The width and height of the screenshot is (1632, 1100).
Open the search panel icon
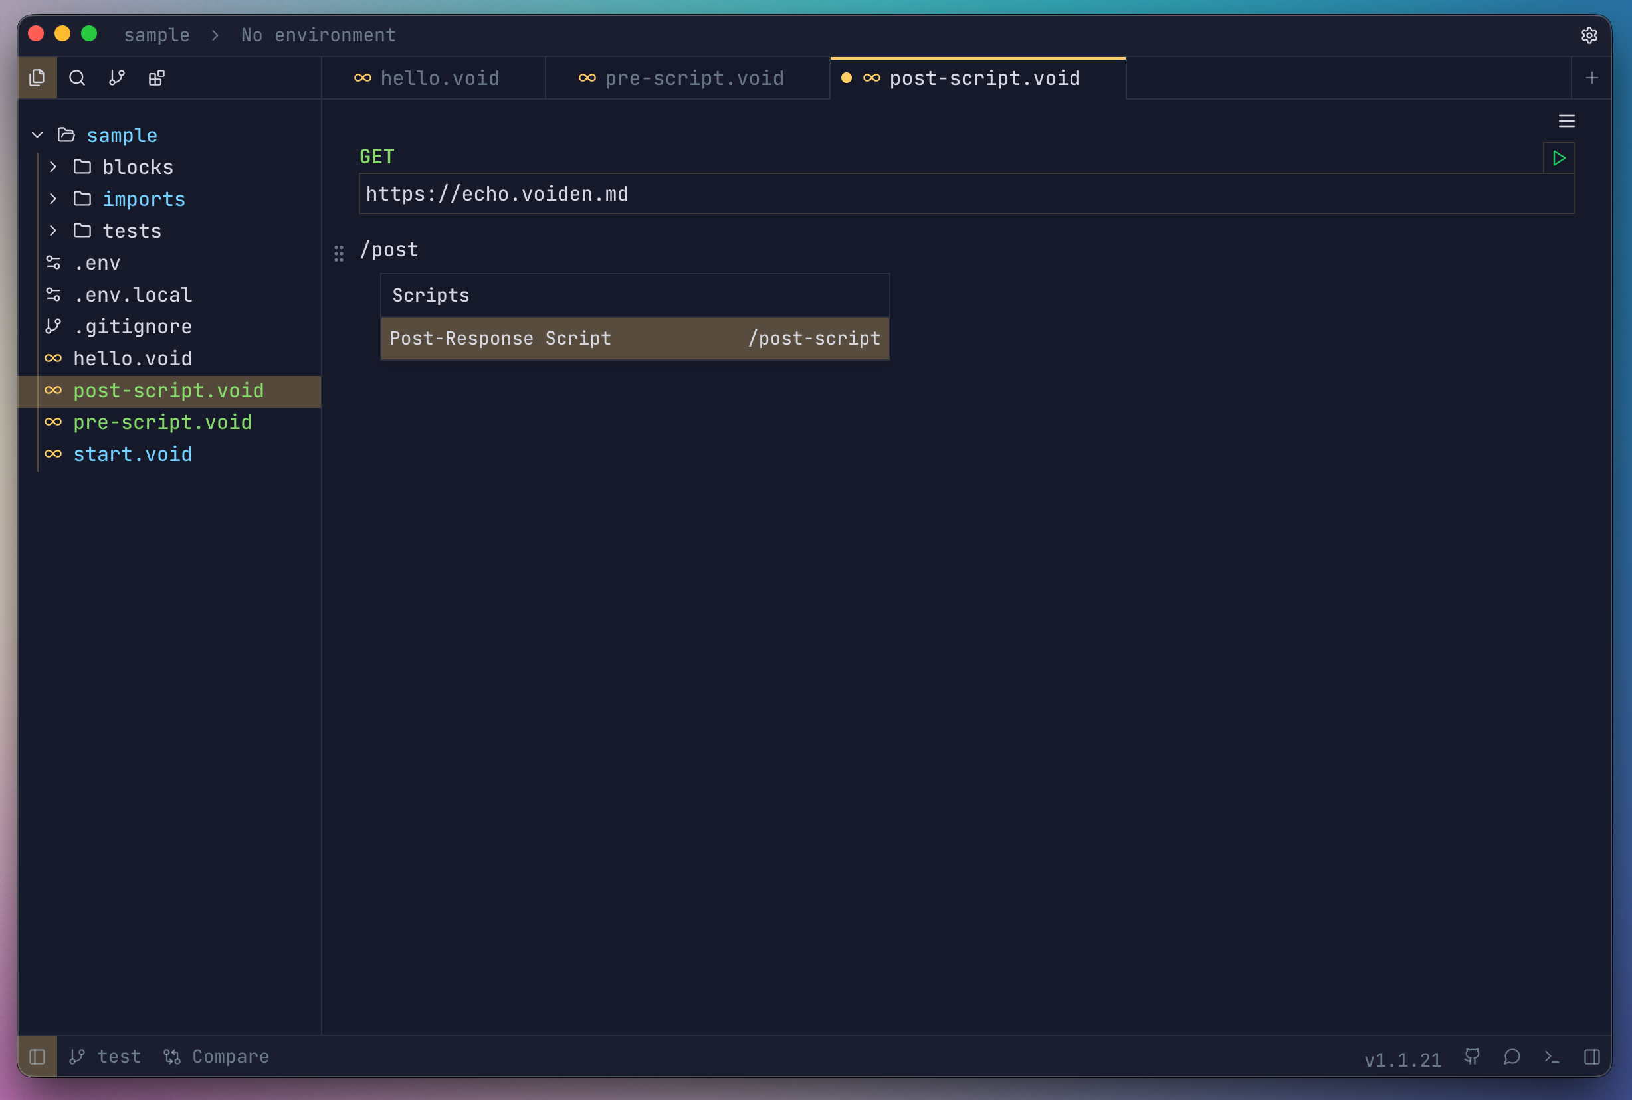click(x=77, y=78)
